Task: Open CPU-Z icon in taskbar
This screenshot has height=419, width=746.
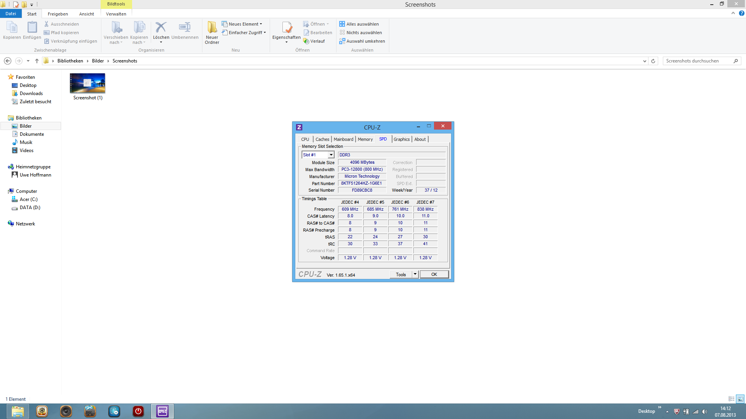Action: pyautogui.click(x=162, y=411)
